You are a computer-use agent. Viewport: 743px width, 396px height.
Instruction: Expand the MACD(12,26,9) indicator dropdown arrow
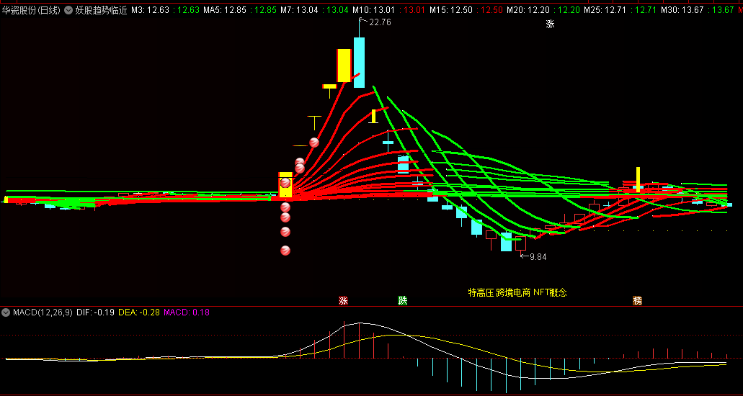pos(6,312)
